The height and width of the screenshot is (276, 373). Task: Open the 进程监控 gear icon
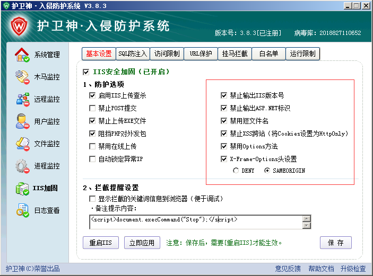point(22,166)
